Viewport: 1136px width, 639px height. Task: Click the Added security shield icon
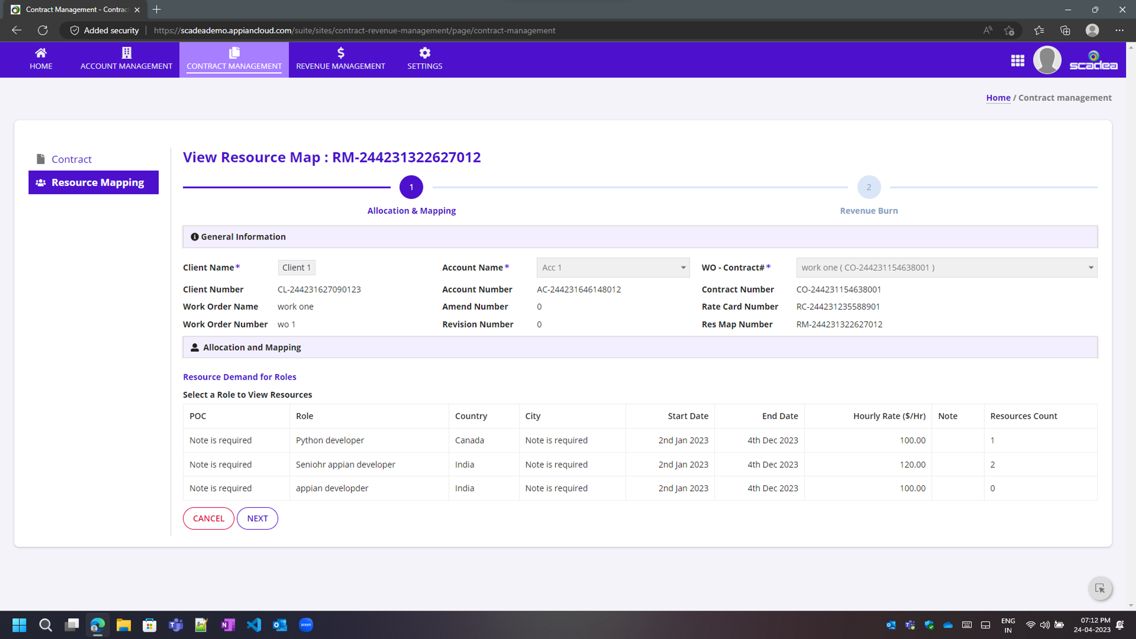click(x=75, y=30)
